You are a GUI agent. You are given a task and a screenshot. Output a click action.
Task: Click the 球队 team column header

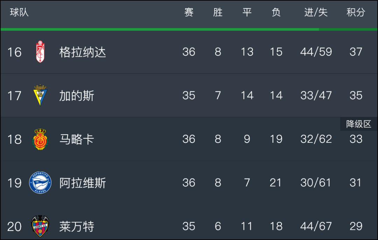tap(19, 12)
